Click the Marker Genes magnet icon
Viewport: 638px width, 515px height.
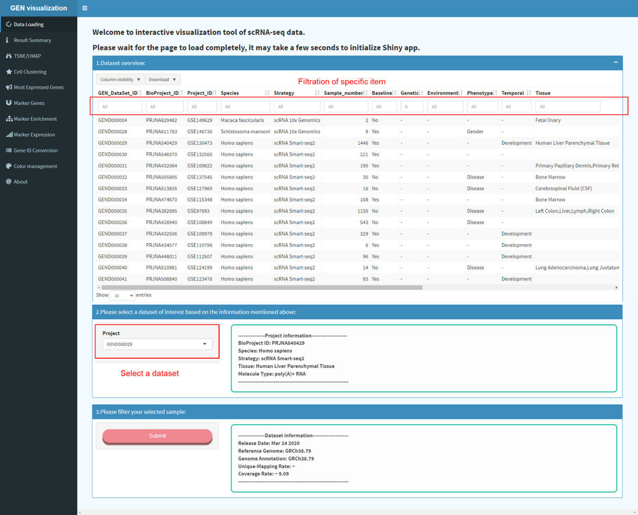[x=9, y=103]
